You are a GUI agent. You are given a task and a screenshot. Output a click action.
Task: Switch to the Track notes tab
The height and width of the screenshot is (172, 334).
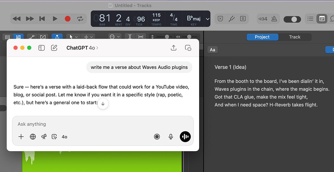click(295, 37)
